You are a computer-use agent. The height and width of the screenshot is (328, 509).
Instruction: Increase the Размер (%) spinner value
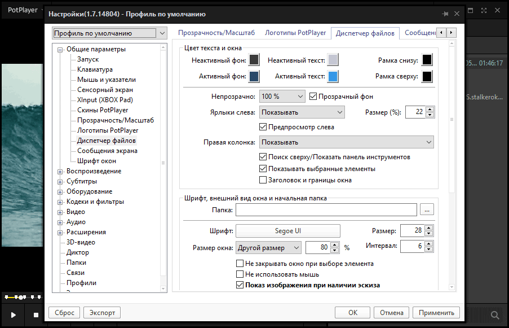430,110
